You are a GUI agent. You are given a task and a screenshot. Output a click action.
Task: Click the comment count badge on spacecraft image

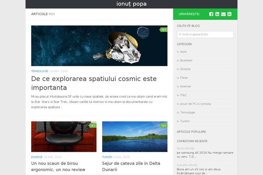click(x=163, y=30)
